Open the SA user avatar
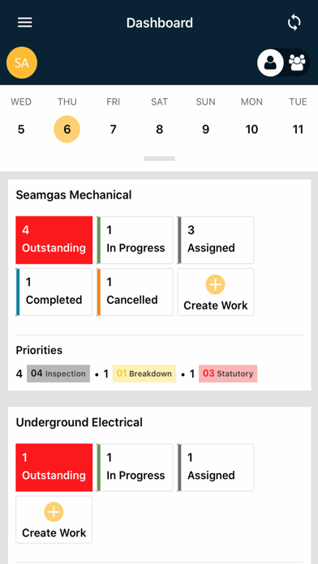The width and height of the screenshot is (318, 564). (22, 62)
